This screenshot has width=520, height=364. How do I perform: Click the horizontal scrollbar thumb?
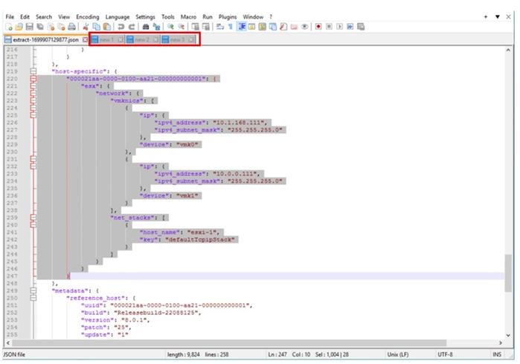click(x=229, y=342)
